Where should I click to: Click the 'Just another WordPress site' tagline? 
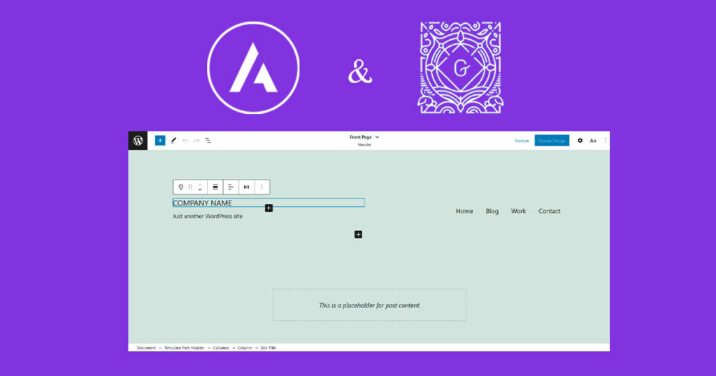click(207, 216)
